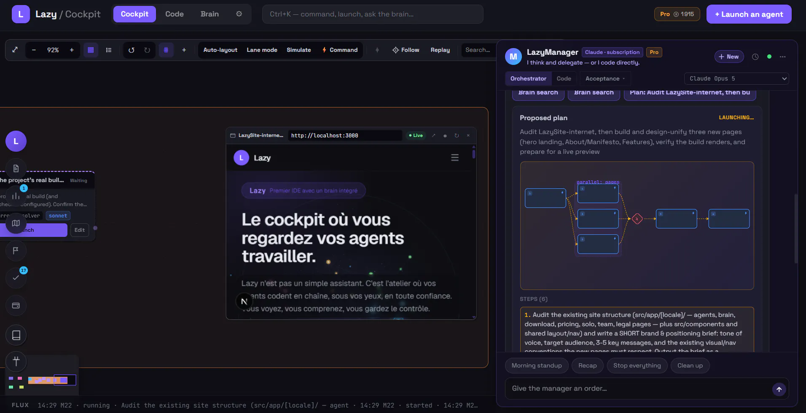Viewport: 806px width, 413px height.
Task: Open the book icon in the sidebar
Action: [16, 335]
